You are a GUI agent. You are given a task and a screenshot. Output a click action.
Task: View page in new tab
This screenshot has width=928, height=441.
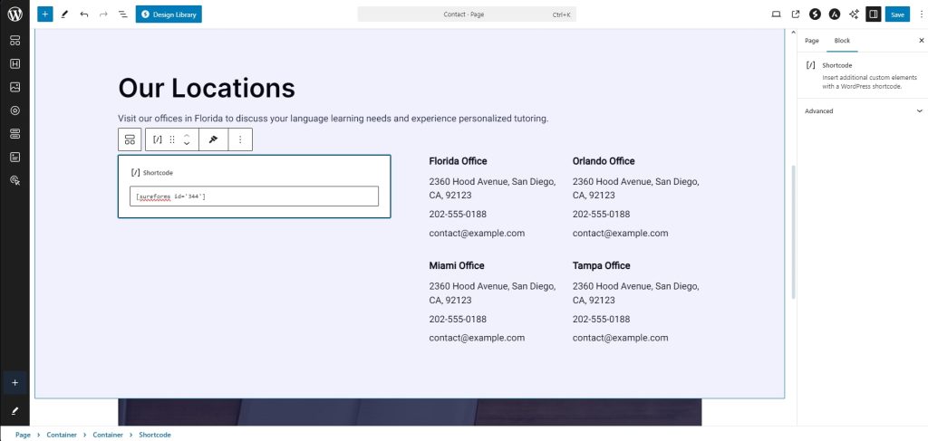tap(796, 14)
